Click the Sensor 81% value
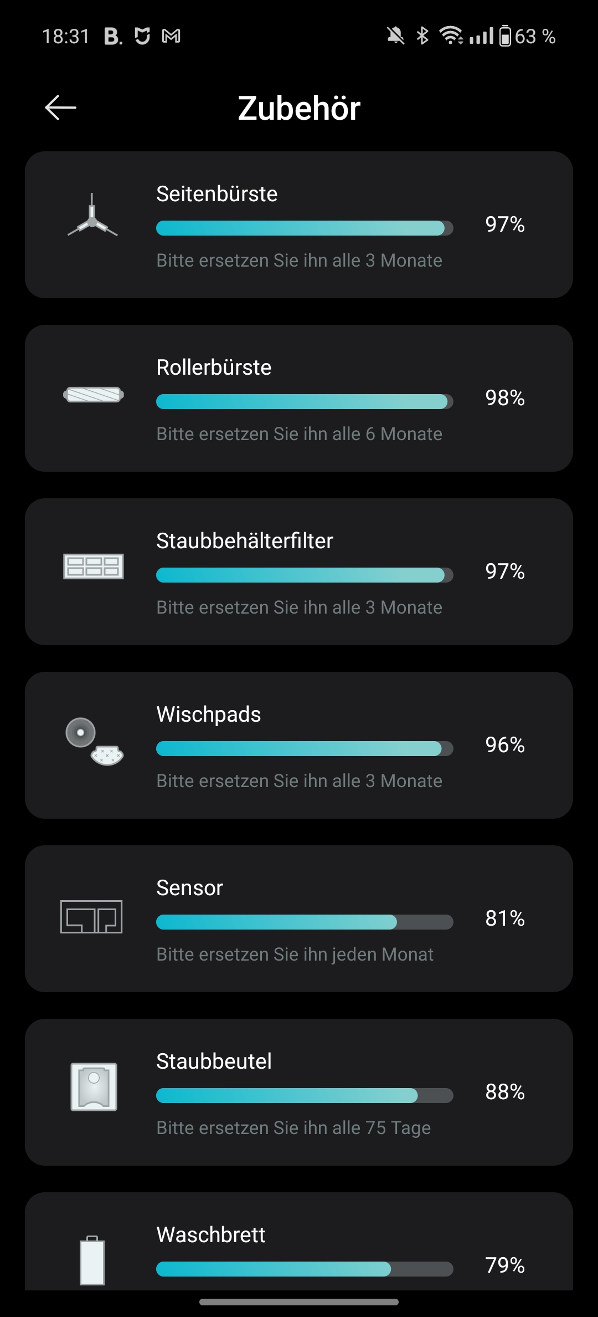 [505, 918]
